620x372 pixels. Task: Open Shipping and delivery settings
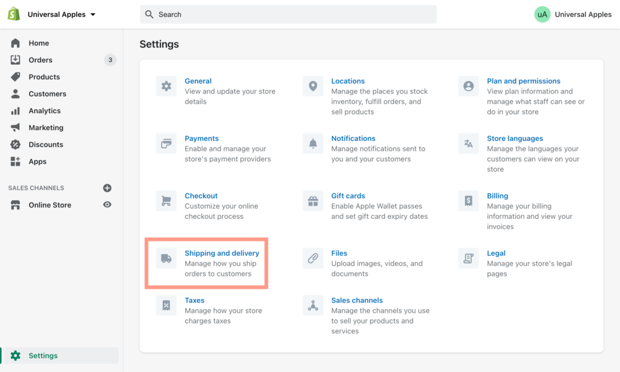[222, 253]
